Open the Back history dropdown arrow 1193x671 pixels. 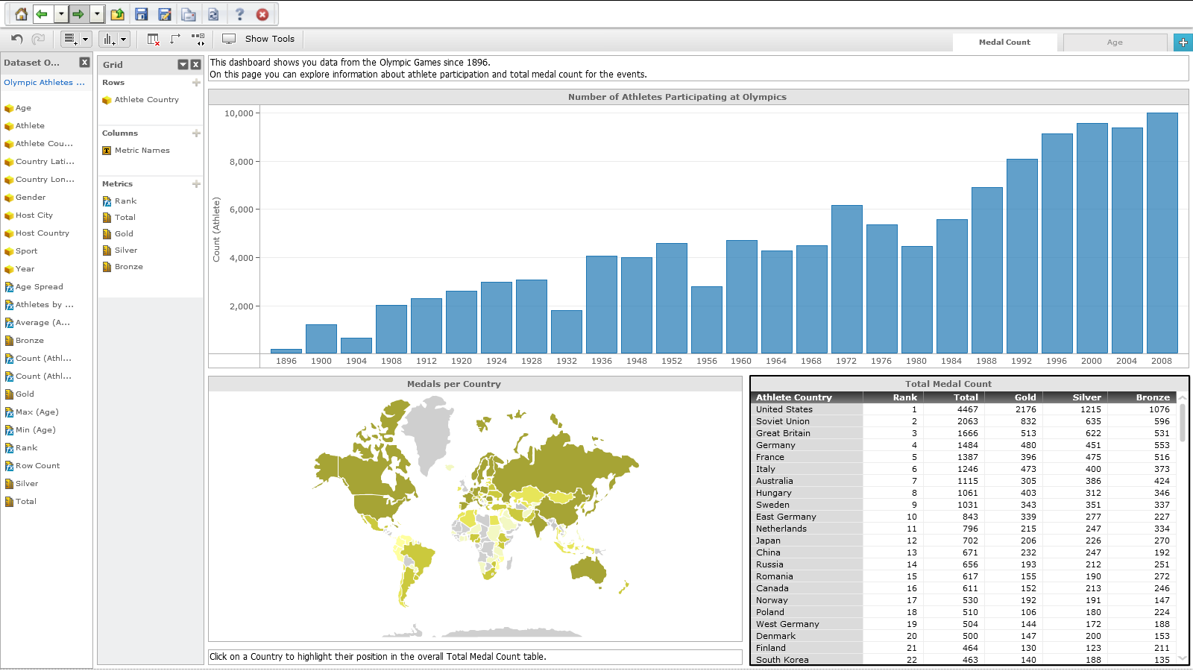click(61, 14)
